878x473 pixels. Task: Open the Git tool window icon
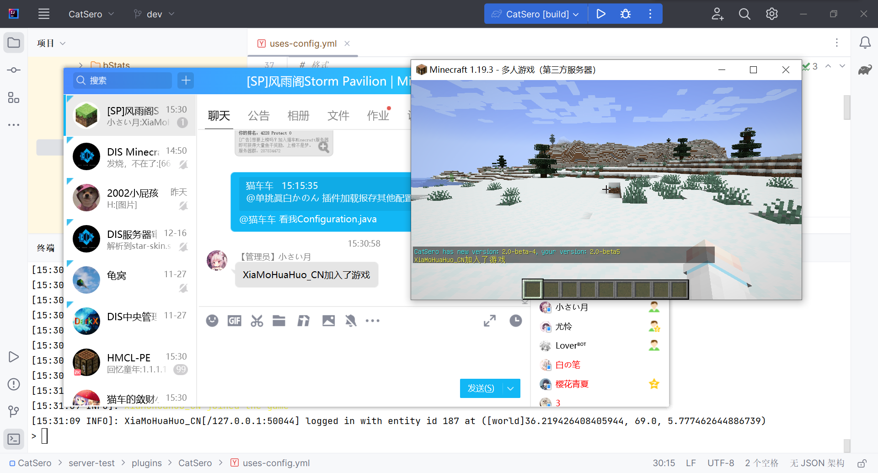14,412
